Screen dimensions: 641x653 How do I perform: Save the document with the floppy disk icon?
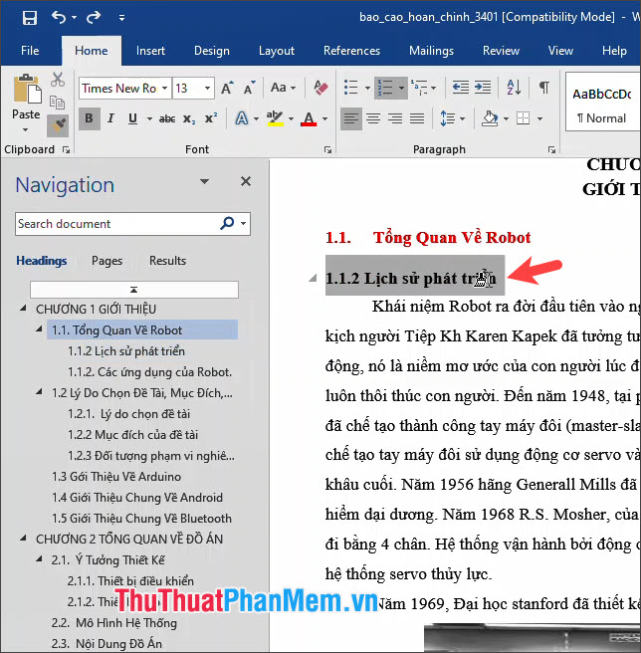[30, 18]
